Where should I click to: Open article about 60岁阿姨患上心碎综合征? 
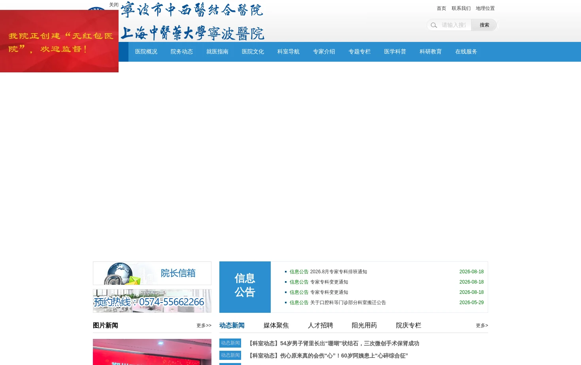328,356
